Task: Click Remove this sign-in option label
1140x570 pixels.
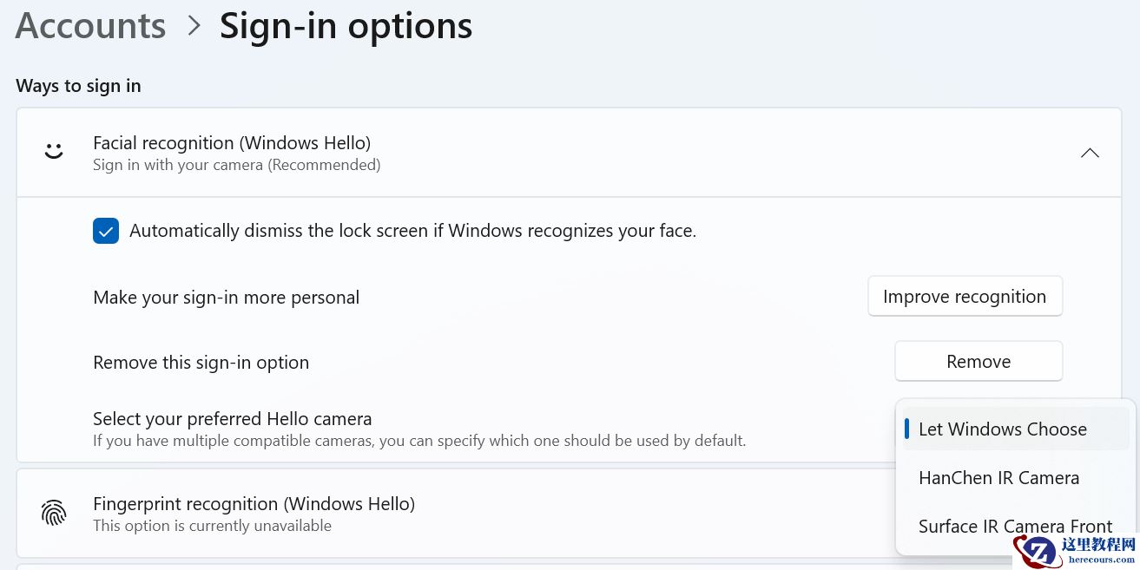Action: pyautogui.click(x=201, y=362)
